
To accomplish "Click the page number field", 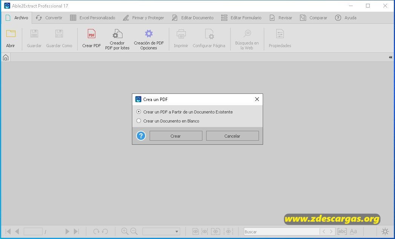I will tap(33, 231).
